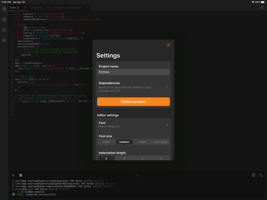This screenshot has width=267, height=200.
Task: Set indentation length to 2
Action: point(106,158)
